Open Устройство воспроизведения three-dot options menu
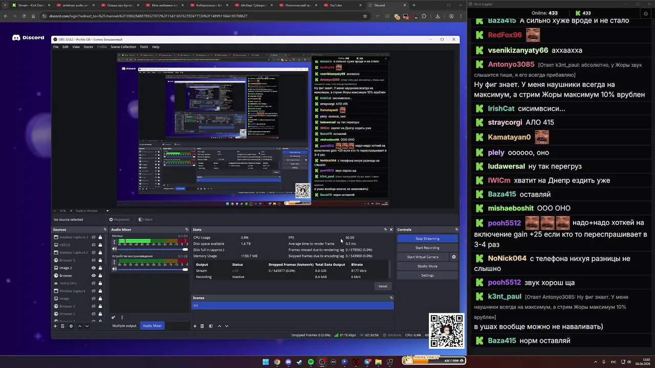The width and height of the screenshot is (655, 368). [x=114, y=262]
